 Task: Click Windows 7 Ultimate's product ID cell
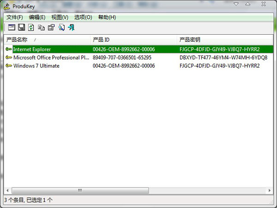point(124,66)
